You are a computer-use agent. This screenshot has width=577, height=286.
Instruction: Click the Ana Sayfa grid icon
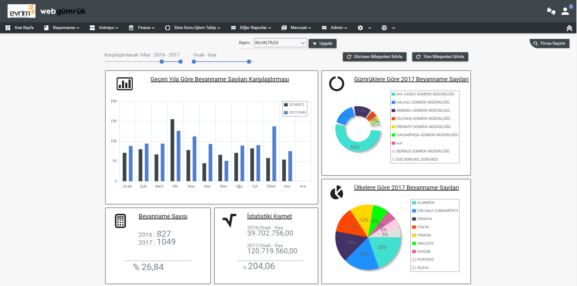(8, 28)
